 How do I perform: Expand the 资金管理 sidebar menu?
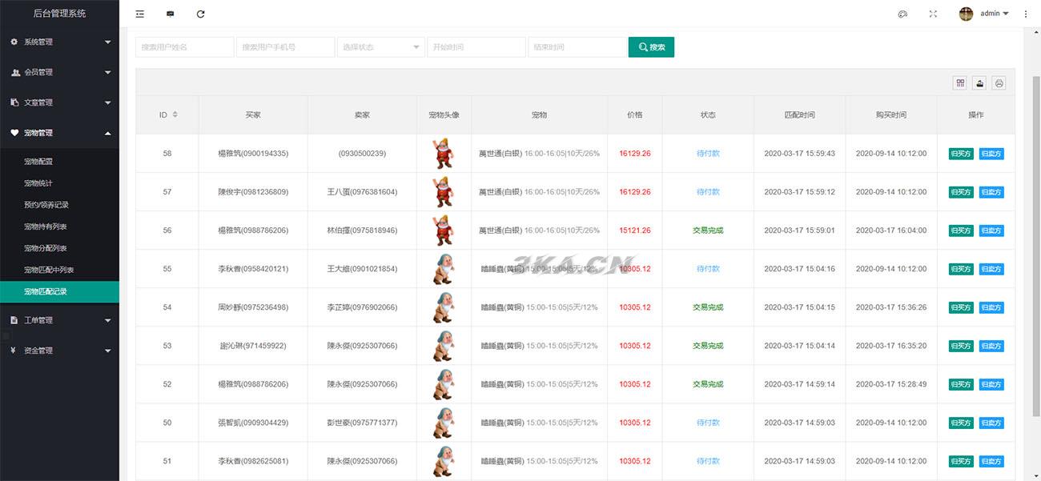coord(59,351)
